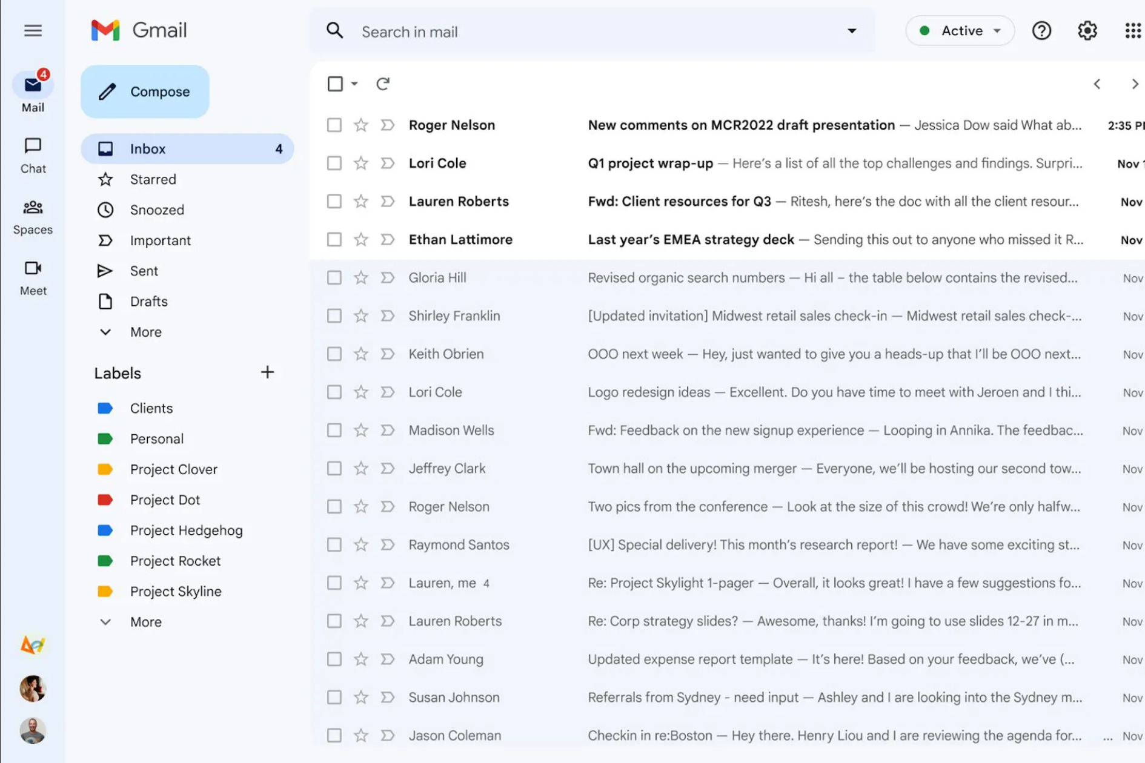Refresh the inbox
1145x763 pixels.
[383, 84]
